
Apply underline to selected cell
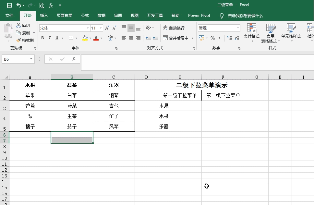coord(57,38)
